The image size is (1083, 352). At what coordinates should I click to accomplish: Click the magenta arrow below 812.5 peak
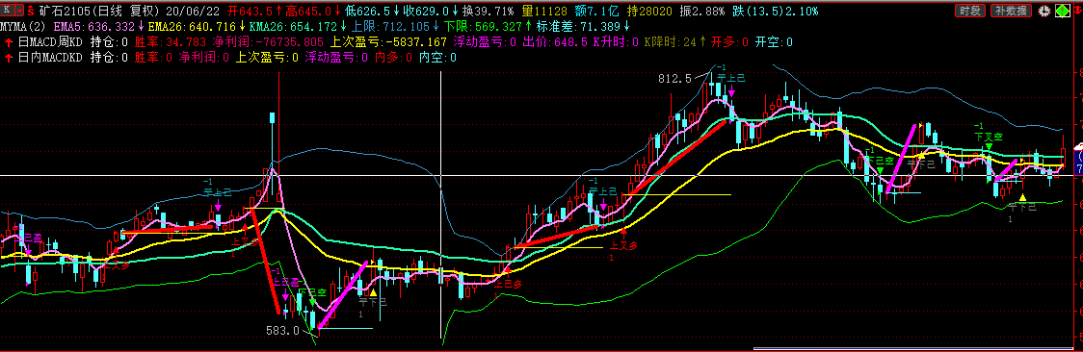730,91
